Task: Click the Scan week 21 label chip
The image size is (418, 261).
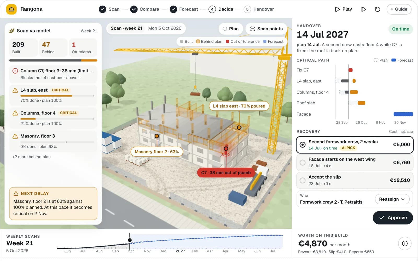Action: [126, 28]
